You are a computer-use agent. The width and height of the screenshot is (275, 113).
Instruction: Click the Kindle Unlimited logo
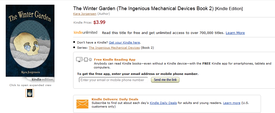[85, 32]
